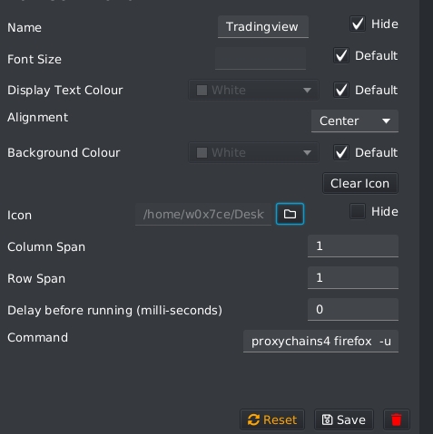This screenshot has height=434, width=433.
Task: Click the red trash delete icon
Action: (x=397, y=420)
